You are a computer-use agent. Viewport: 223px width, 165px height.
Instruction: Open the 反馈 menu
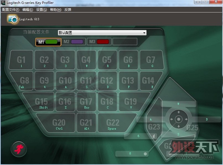coord(68,10)
